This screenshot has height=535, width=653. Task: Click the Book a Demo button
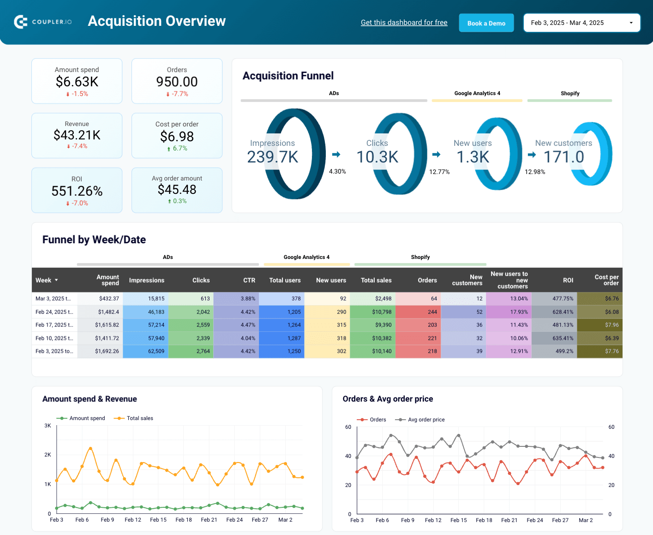[486, 23]
